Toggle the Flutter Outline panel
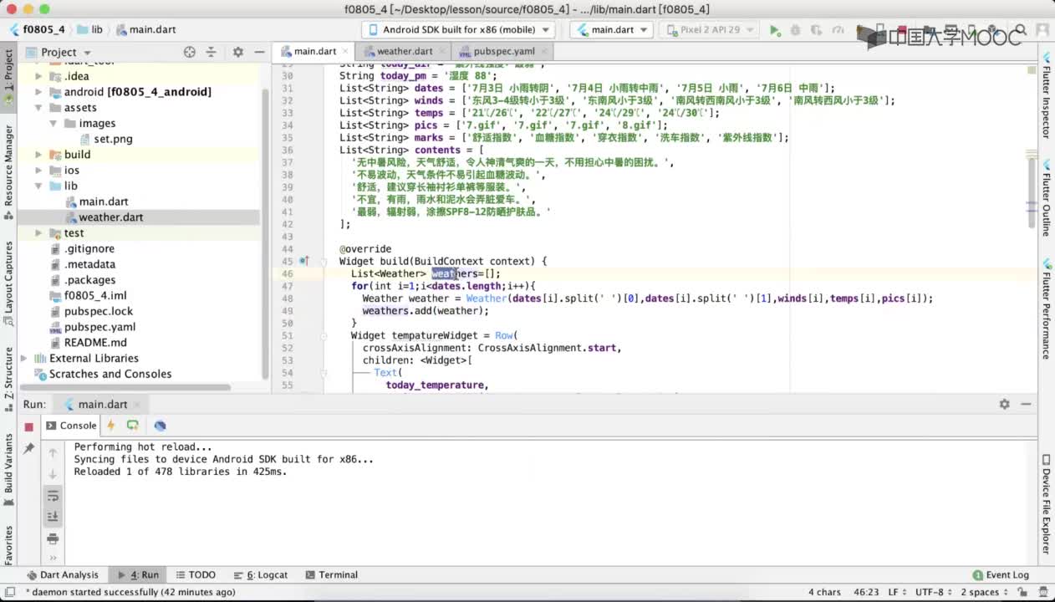 [1046, 199]
